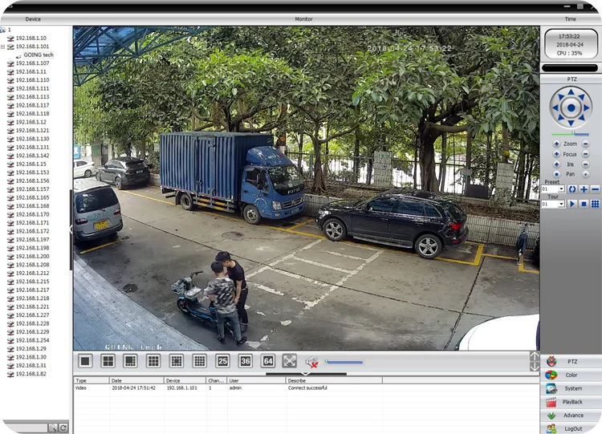This screenshot has height=434, width=602.
Task: Click the refresh device list icon
Action: pos(63,428)
